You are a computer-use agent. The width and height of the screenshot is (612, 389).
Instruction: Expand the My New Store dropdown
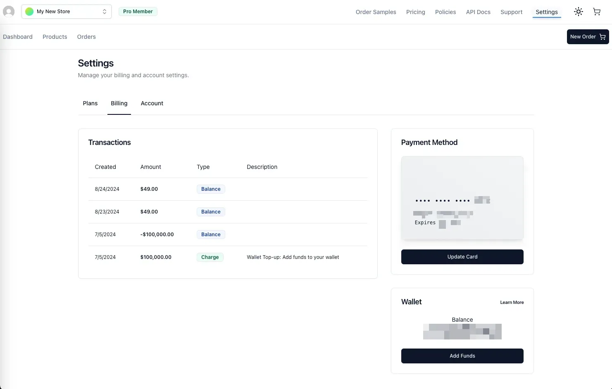point(104,12)
